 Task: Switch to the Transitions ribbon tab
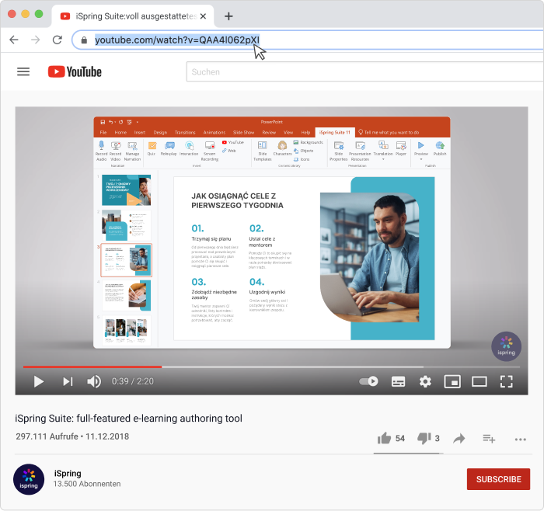185,133
